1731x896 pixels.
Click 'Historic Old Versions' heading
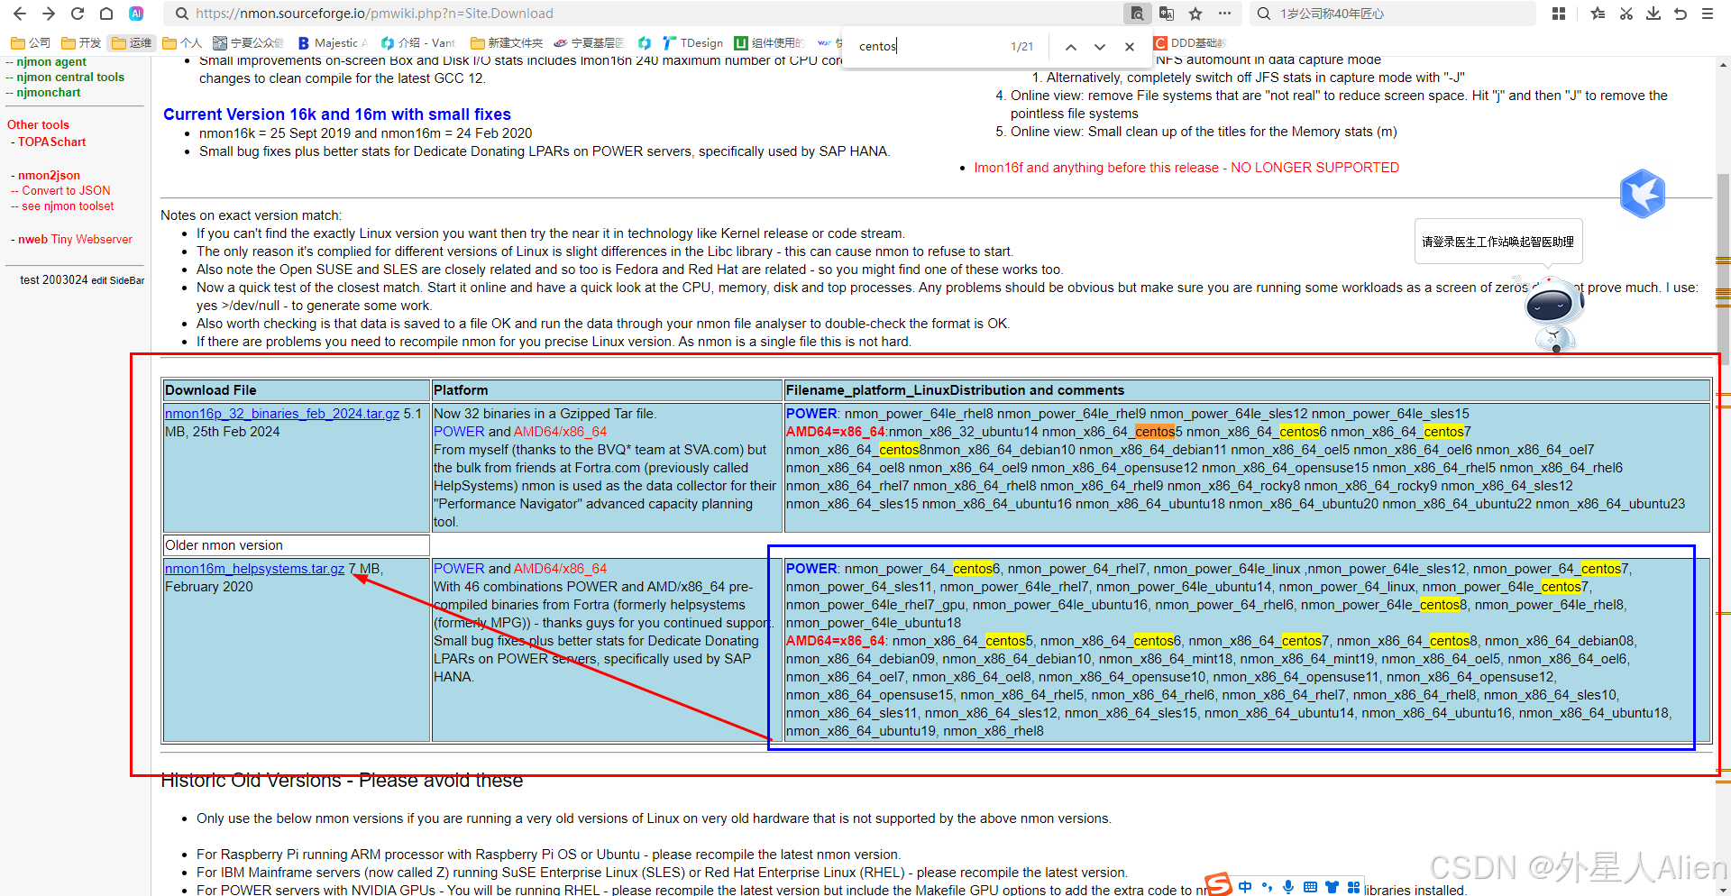click(342, 781)
